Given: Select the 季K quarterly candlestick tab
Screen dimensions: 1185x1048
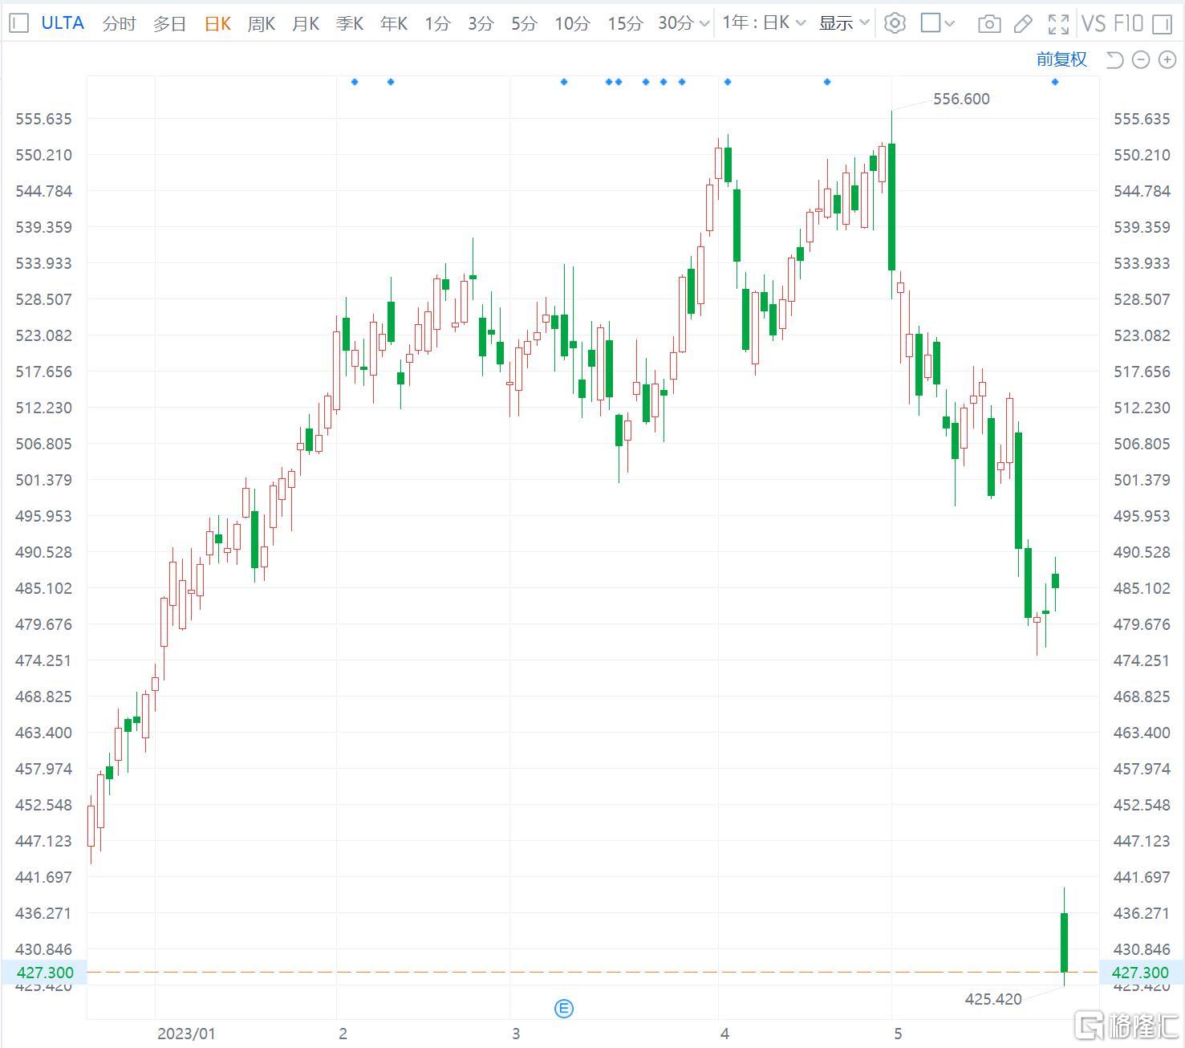Looking at the screenshot, I should tap(350, 24).
